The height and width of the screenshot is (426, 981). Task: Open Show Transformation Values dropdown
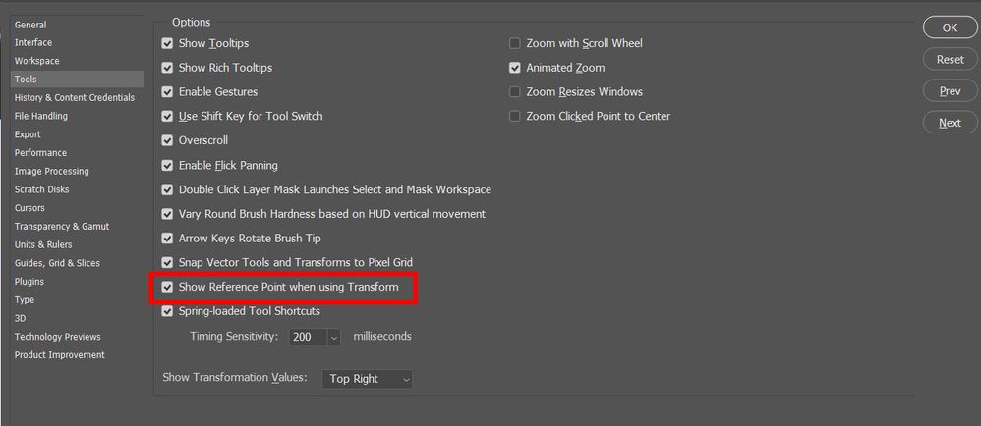[x=368, y=379]
